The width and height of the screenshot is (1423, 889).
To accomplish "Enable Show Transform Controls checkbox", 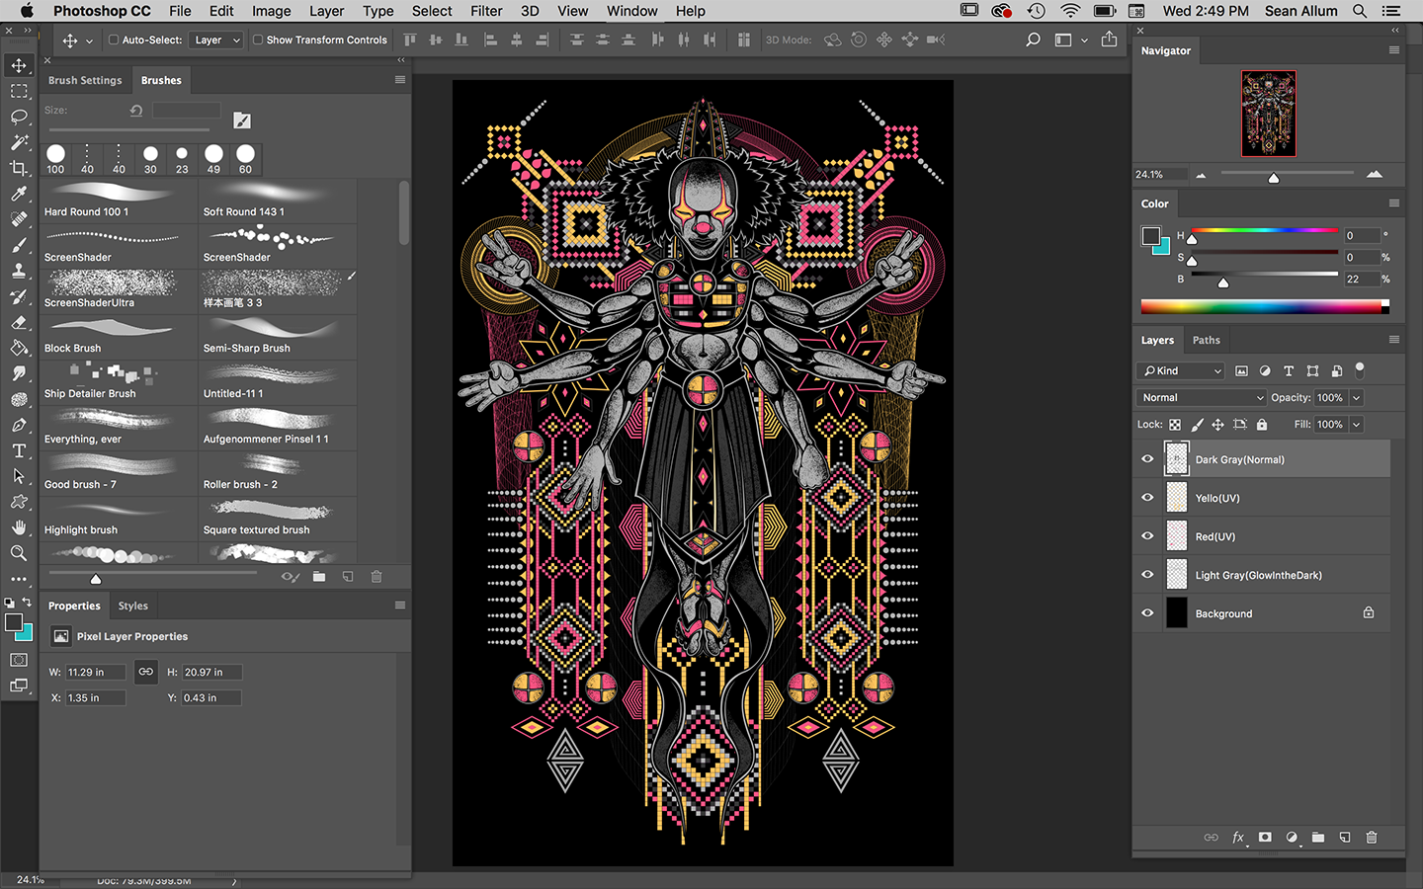I will pyautogui.click(x=258, y=40).
